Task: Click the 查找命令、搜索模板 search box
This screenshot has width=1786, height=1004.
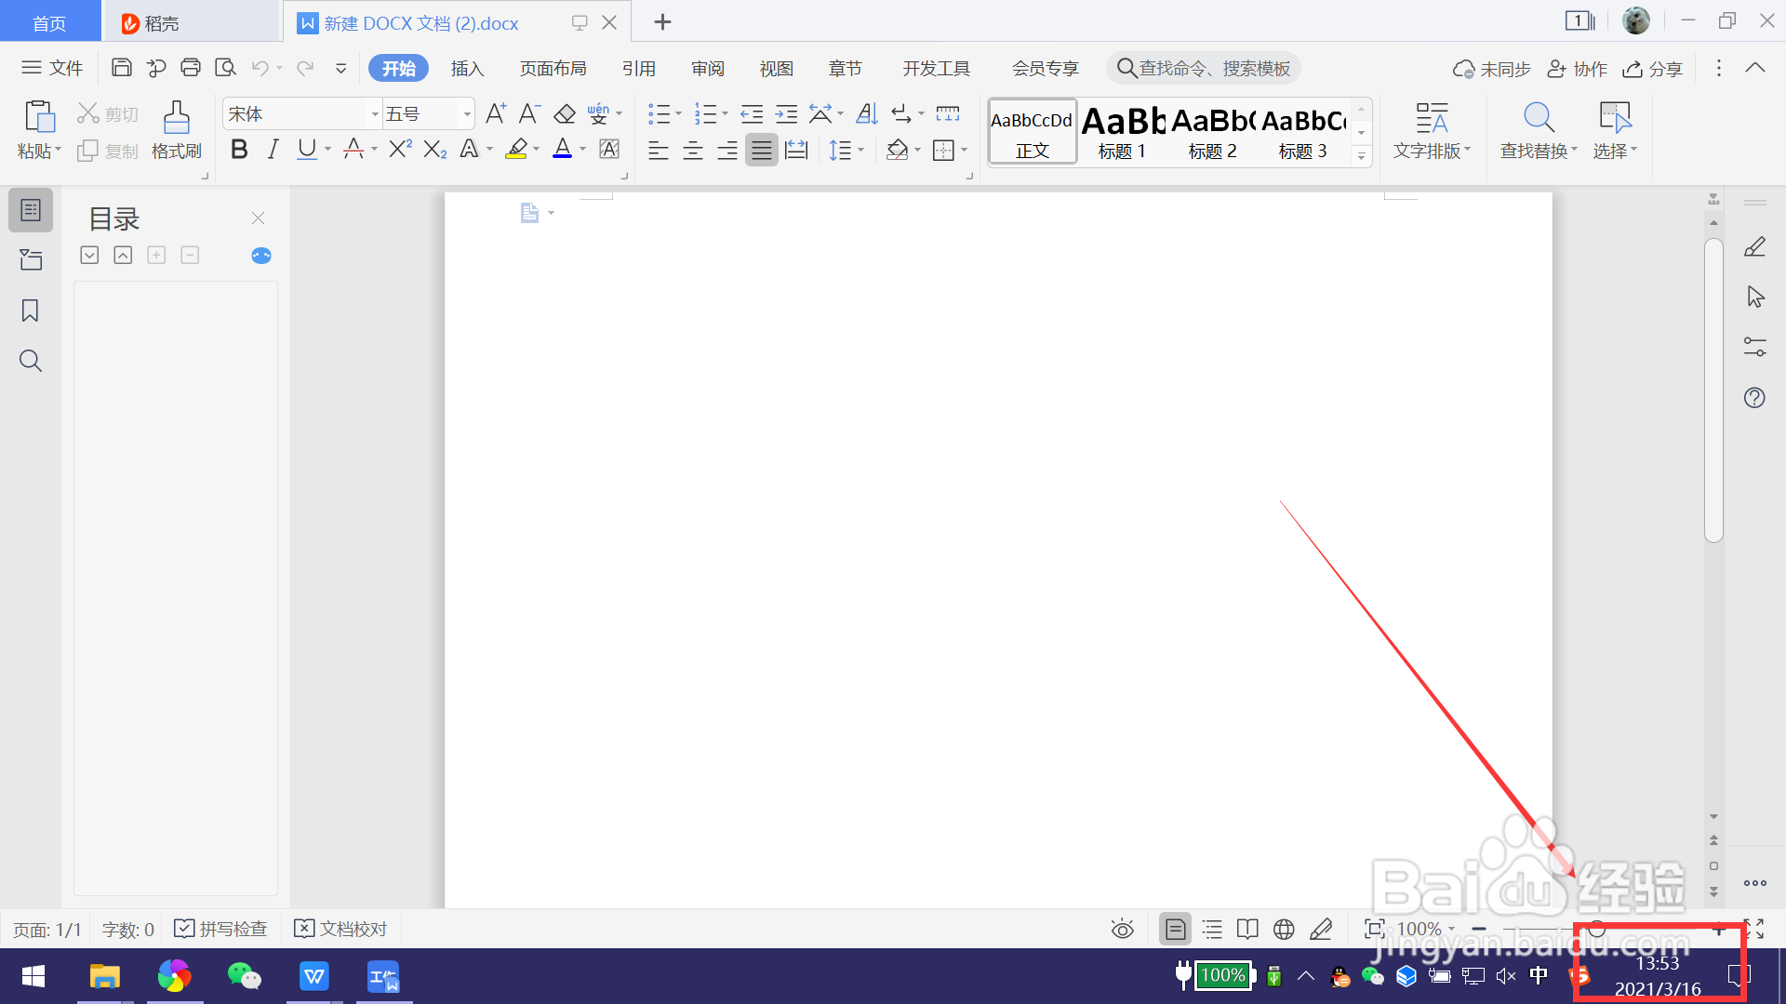Action: click(1204, 68)
